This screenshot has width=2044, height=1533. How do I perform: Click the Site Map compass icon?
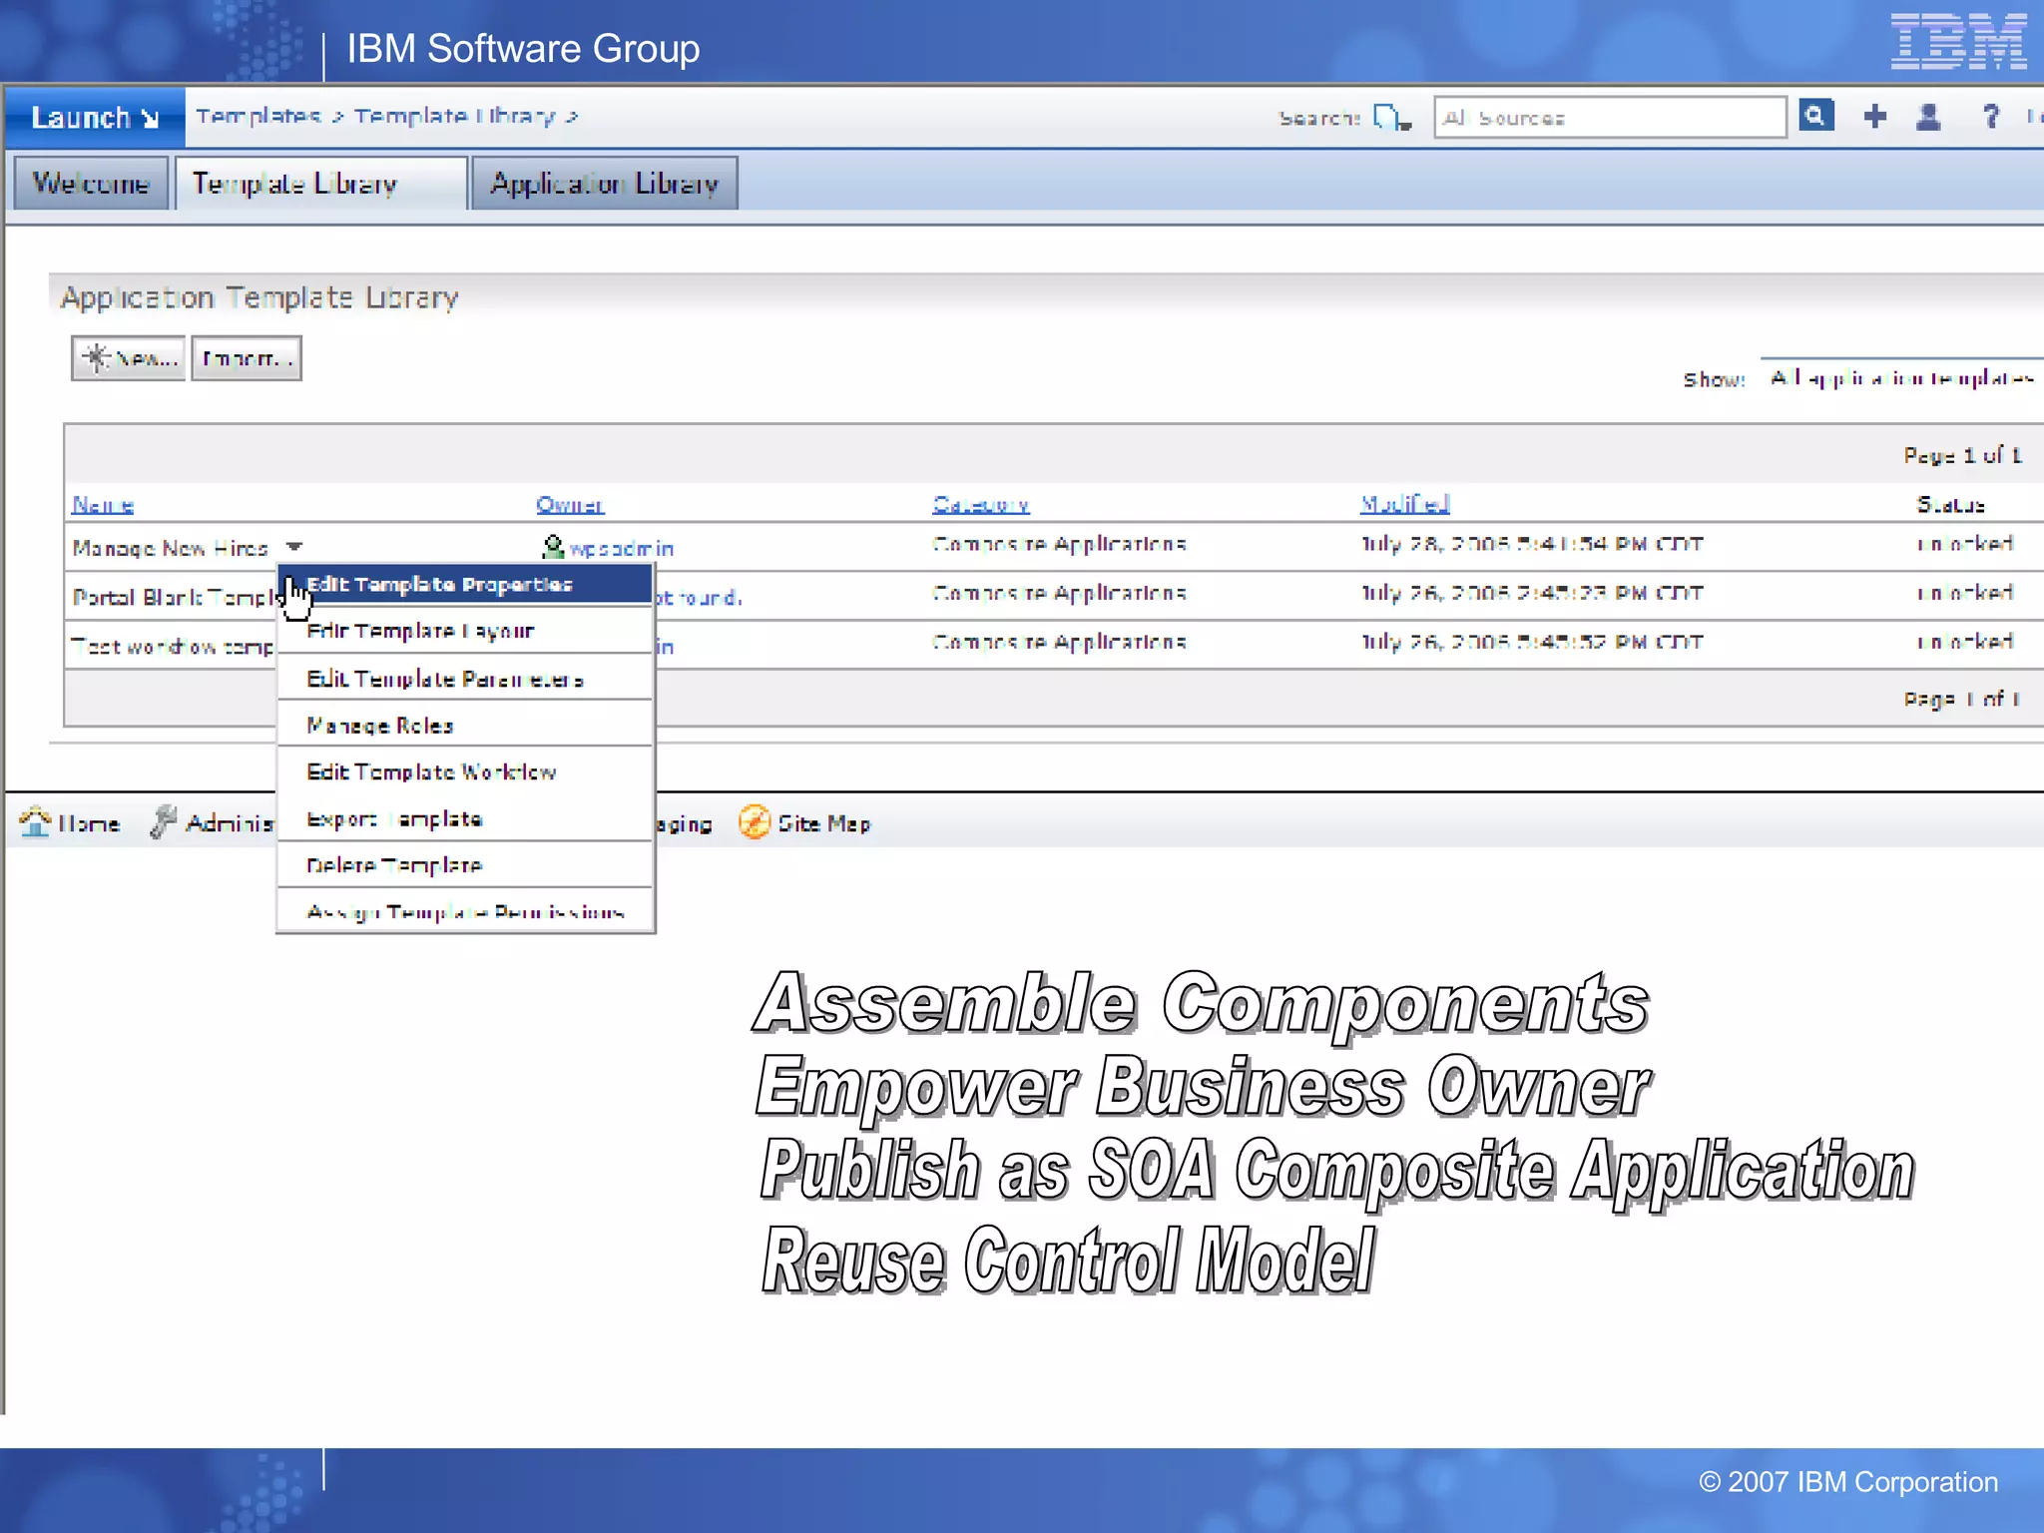point(755,822)
